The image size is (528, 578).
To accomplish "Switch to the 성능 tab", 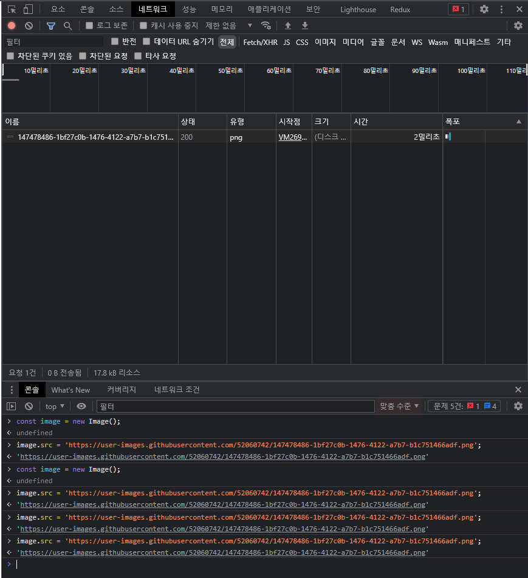I will [189, 9].
